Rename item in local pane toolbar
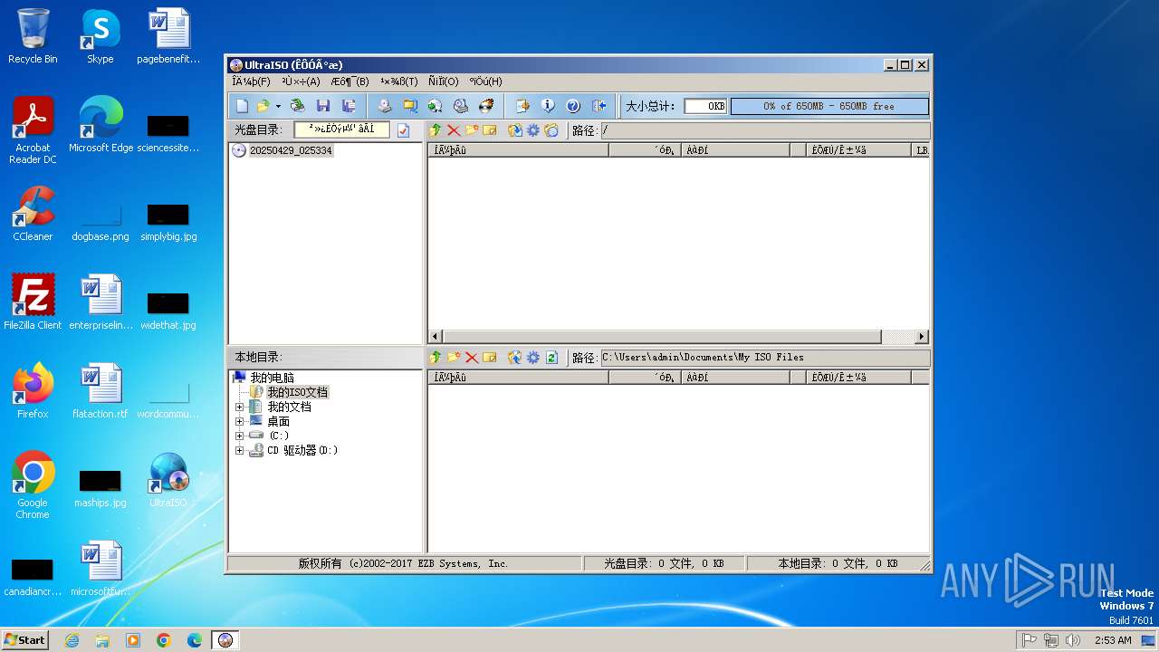The width and height of the screenshot is (1159, 652). click(490, 358)
